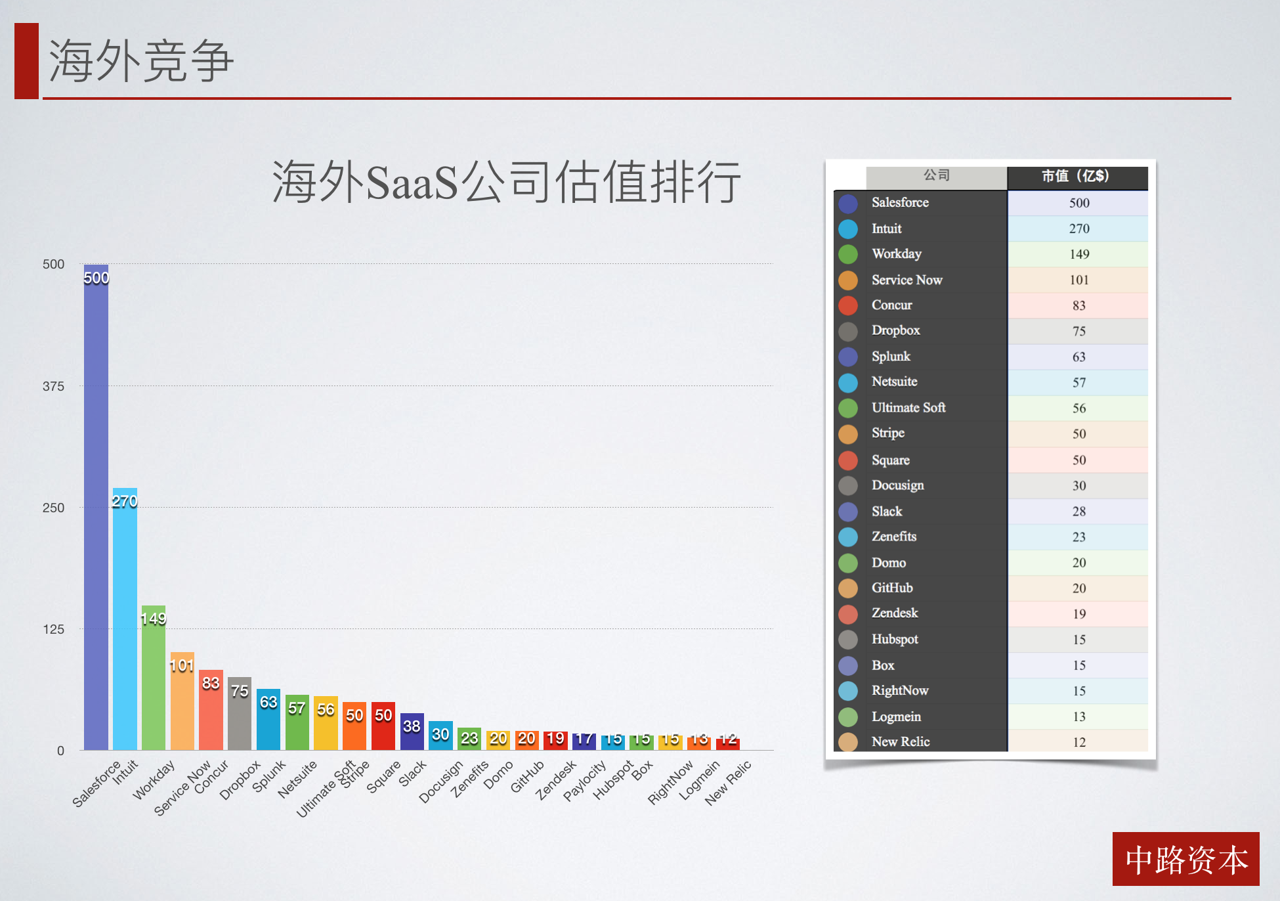Screen dimensions: 1280x901
Task: Select the circle swatch next to Splunk
Action: pos(848,357)
